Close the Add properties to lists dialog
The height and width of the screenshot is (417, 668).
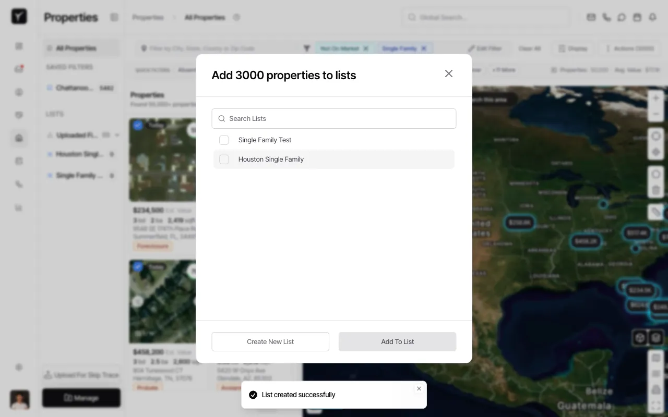(449, 73)
